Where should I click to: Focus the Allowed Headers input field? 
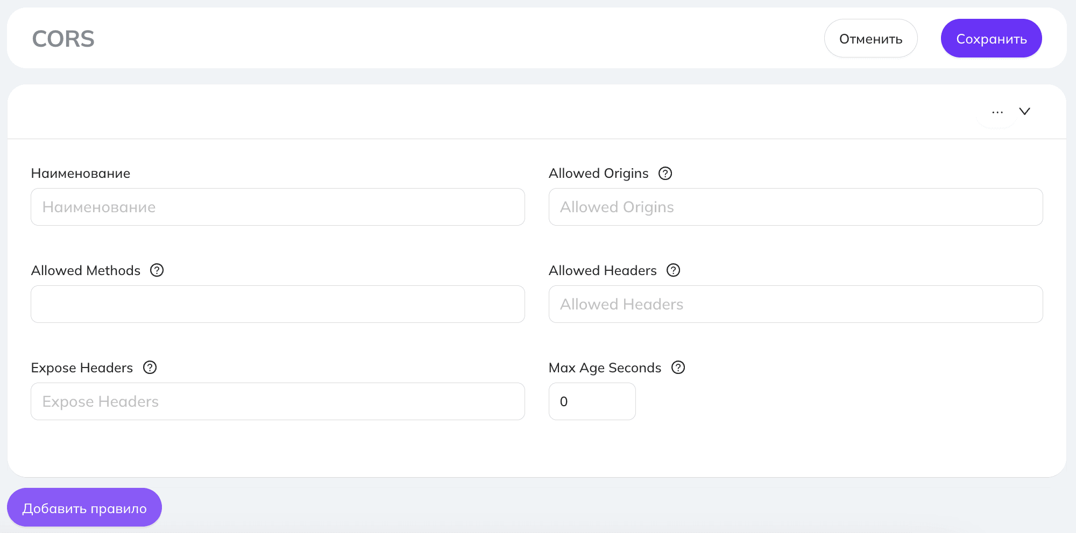[x=796, y=304]
